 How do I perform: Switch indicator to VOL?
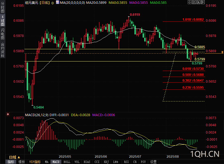[x=77, y=162]
